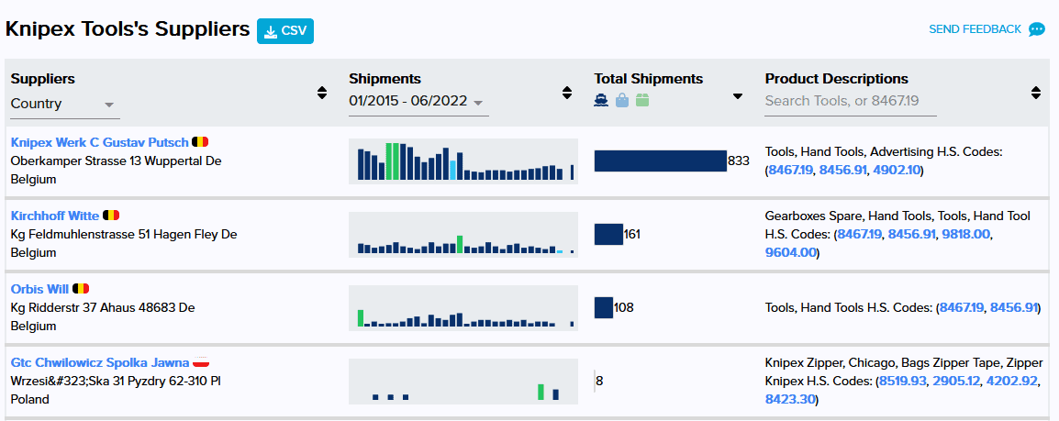Click Belgium flag beside Kirchhoff Witte

coord(111,216)
